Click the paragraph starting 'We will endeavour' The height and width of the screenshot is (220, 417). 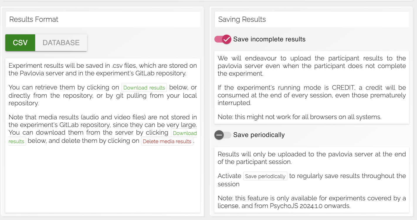tap(312, 66)
